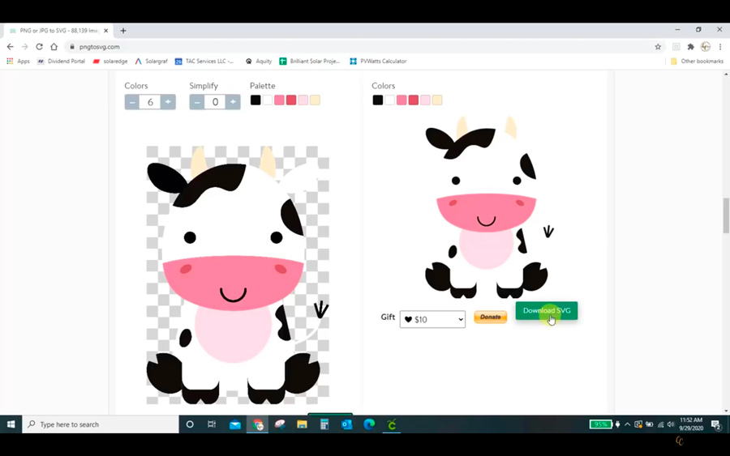This screenshot has width=730, height=456.
Task: Open the Aquity bookmark
Action: (x=259, y=61)
